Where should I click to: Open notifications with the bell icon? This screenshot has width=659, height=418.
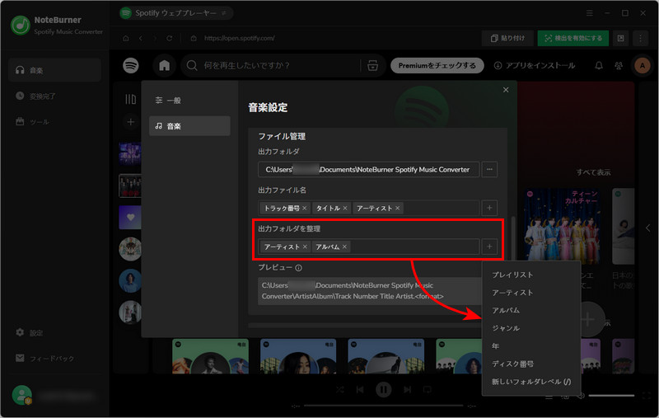click(599, 66)
